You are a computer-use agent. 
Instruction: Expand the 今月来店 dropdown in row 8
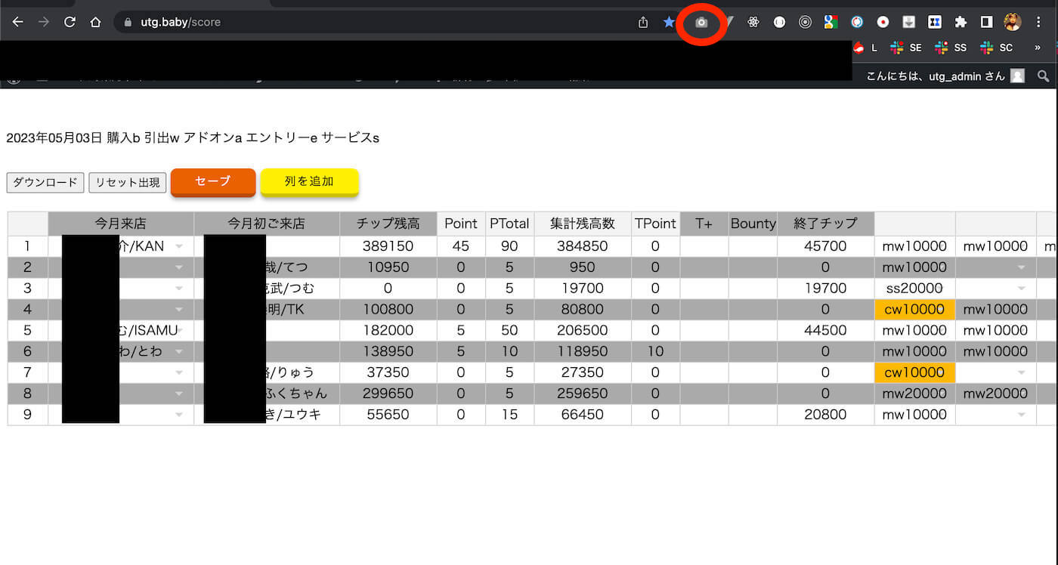(179, 394)
